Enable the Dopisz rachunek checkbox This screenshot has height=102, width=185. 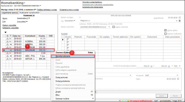[114, 27]
